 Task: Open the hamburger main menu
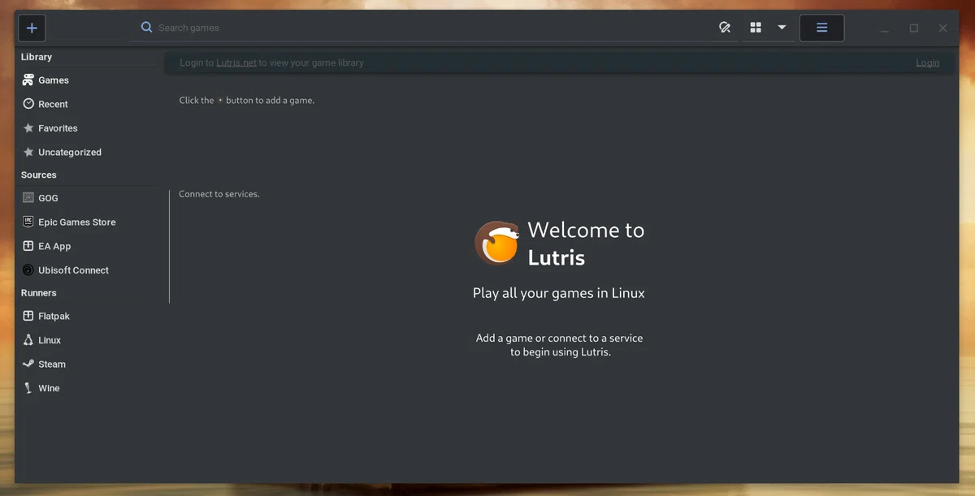point(821,28)
